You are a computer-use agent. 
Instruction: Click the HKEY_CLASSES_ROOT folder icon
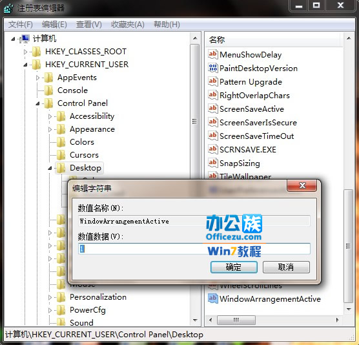pos(37,52)
